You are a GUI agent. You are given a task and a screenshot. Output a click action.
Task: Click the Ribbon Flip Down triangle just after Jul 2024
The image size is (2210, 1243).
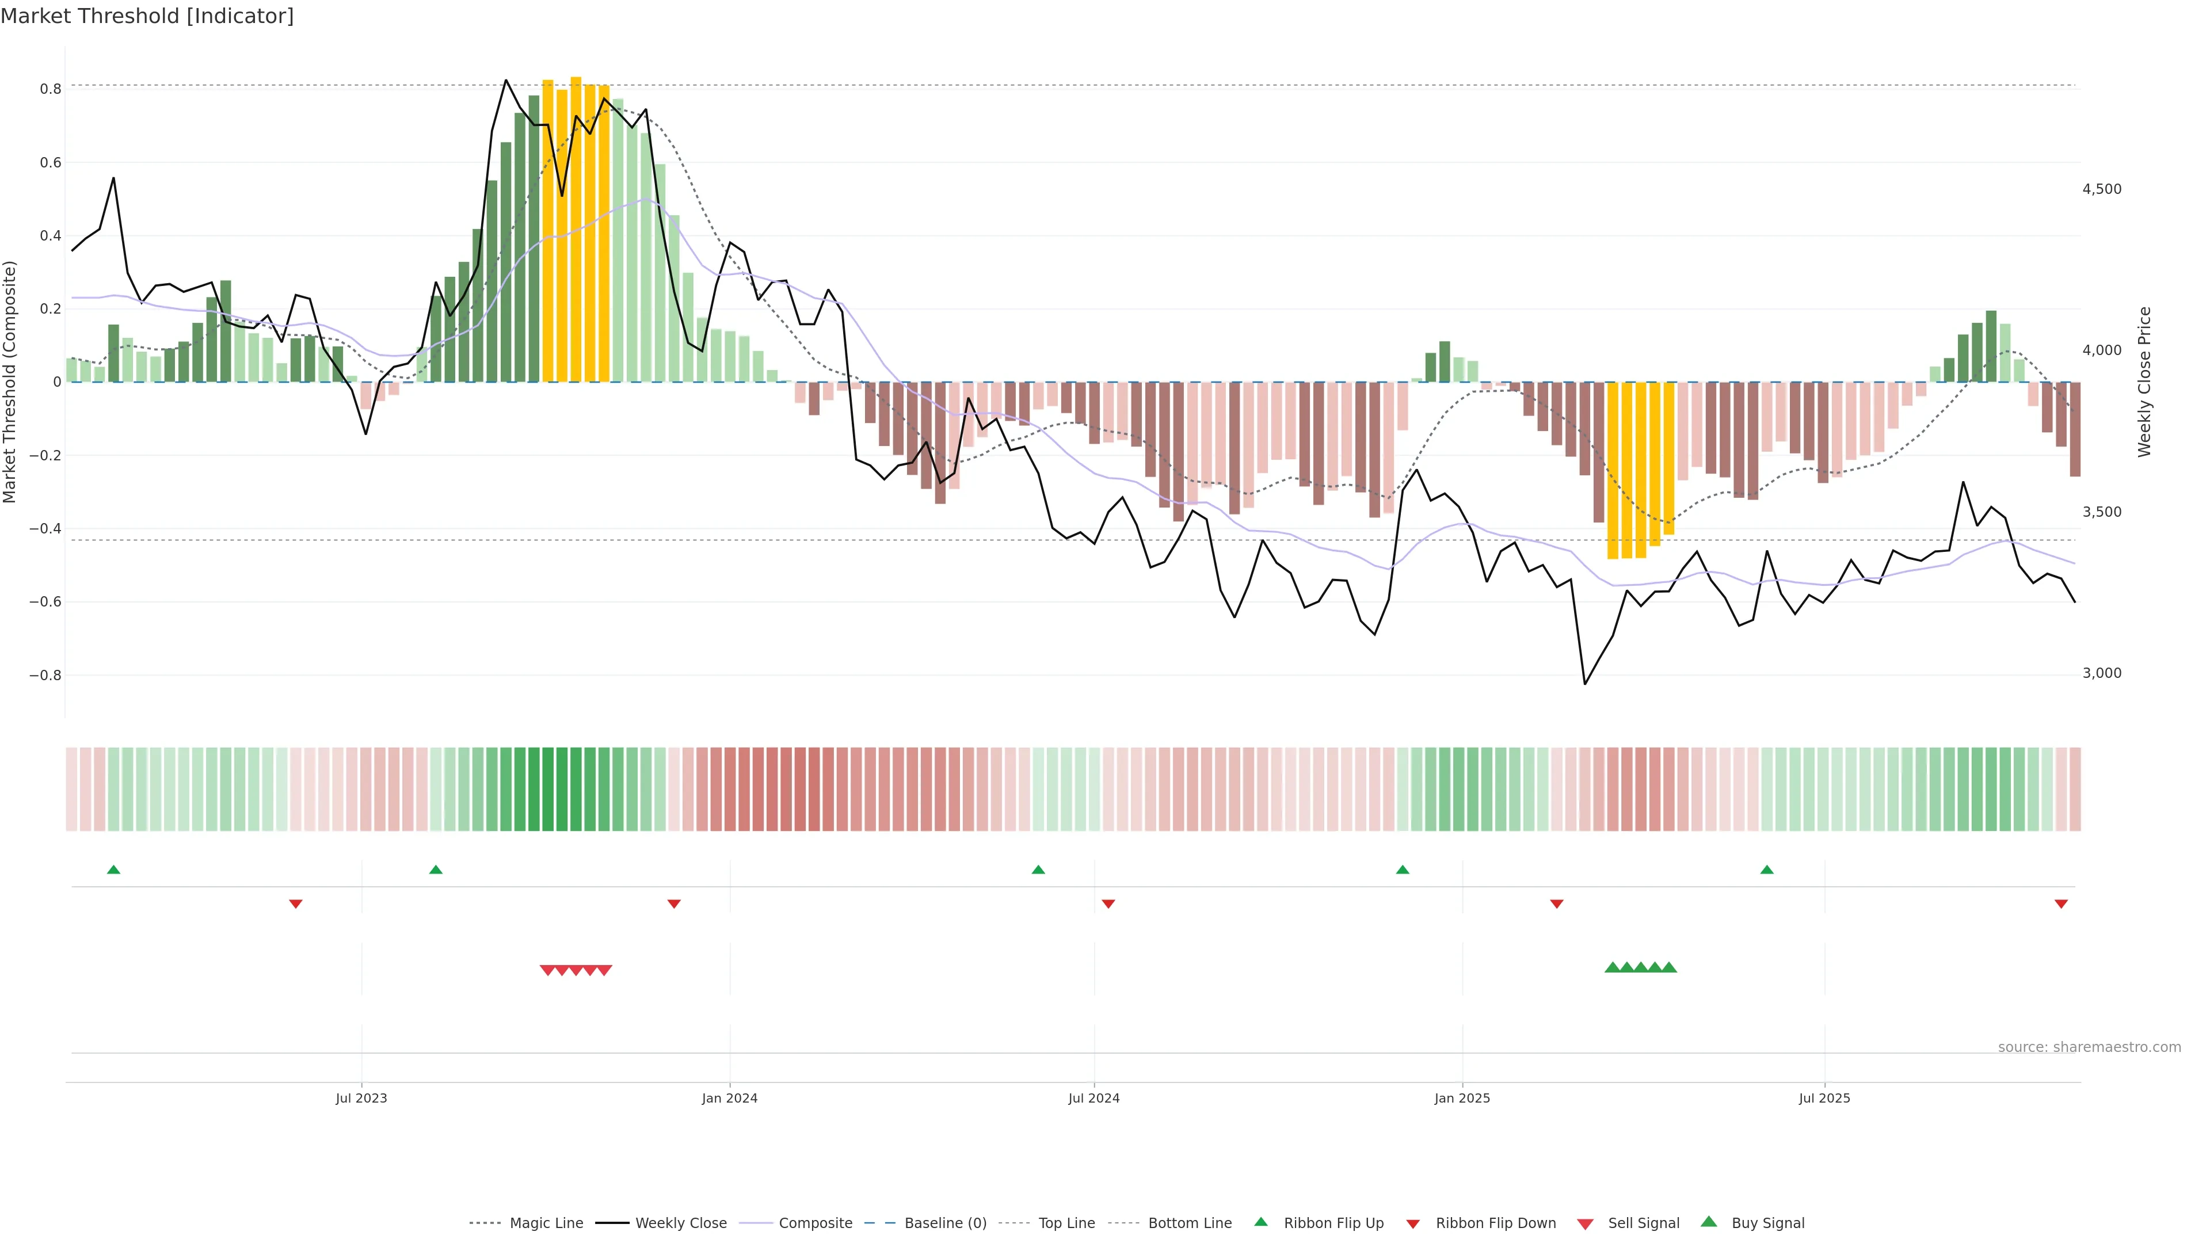1107,903
